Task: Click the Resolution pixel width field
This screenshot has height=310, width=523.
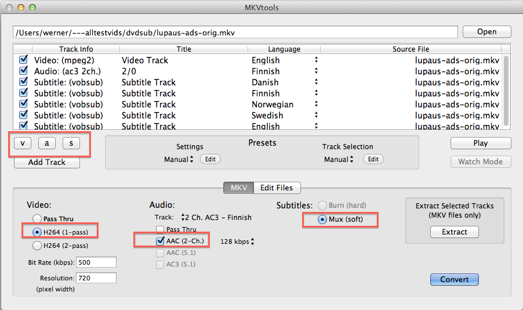Action: pyautogui.click(x=96, y=278)
